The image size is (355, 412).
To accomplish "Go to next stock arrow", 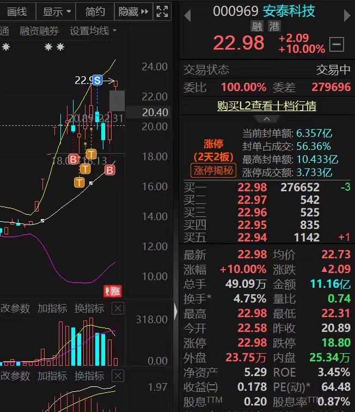I will 347,15.
